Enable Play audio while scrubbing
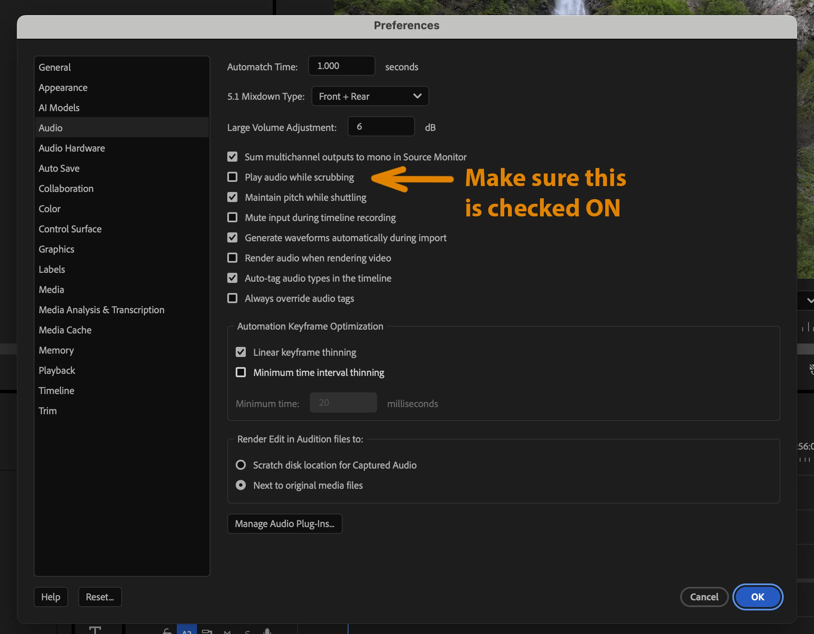 point(232,177)
